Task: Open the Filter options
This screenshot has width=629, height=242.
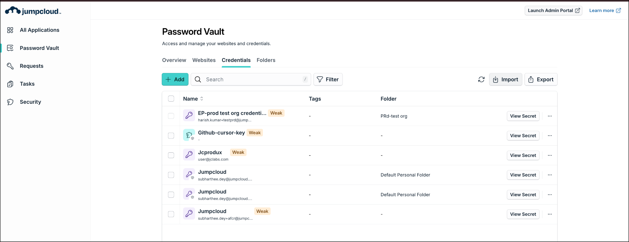Action: coord(328,80)
